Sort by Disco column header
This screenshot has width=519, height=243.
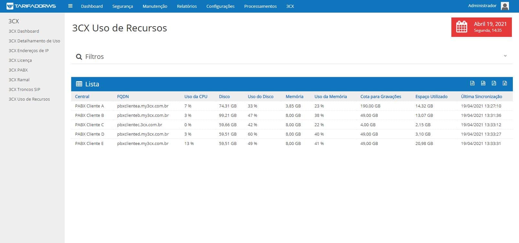pos(224,96)
